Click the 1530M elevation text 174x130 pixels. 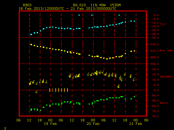click(115, 5)
